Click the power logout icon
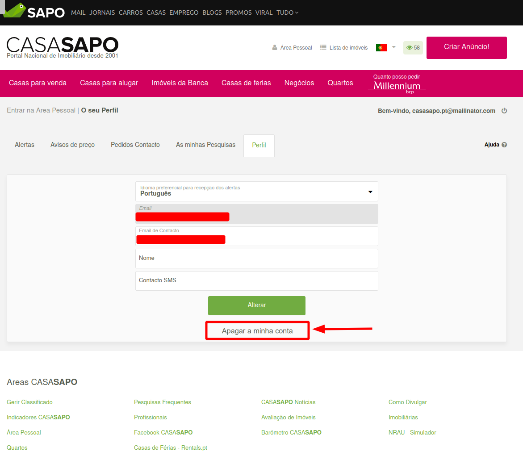523x464 pixels. pos(504,111)
